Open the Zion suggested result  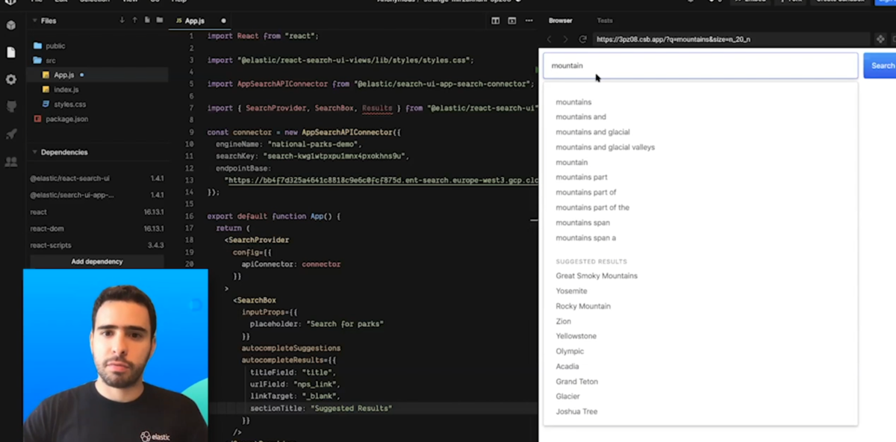pyautogui.click(x=563, y=321)
